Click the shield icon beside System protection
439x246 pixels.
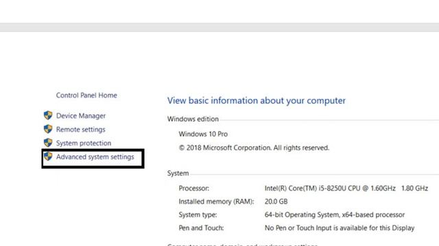[x=48, y=143]
